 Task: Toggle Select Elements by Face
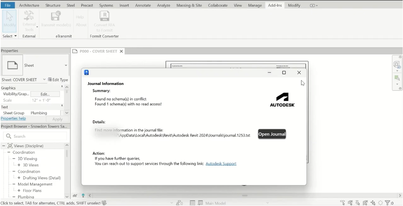365,203
